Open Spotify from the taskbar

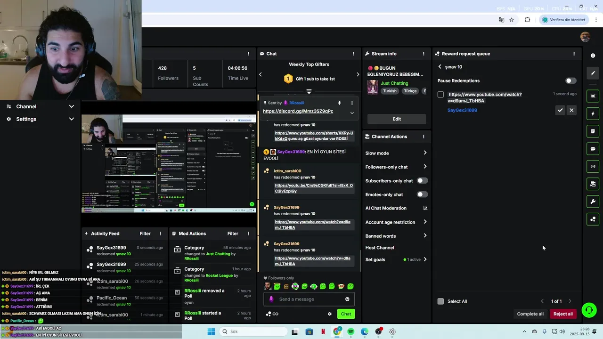tap(351, 331)
